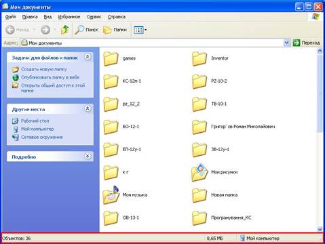The width and height of the screenshot is (325, 244).
Task: Select the ОВ-13-1 folder icon
Action: pyautogui.click(x=111, y=218)
